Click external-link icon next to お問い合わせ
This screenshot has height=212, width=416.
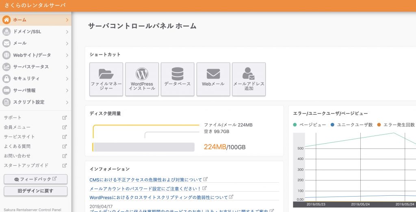[x=65, y=156]
